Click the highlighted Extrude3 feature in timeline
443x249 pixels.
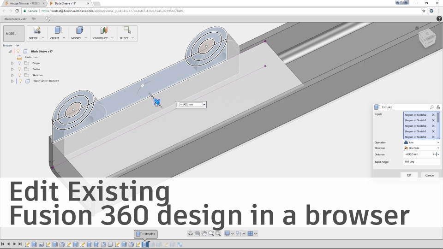pos(144,244)
